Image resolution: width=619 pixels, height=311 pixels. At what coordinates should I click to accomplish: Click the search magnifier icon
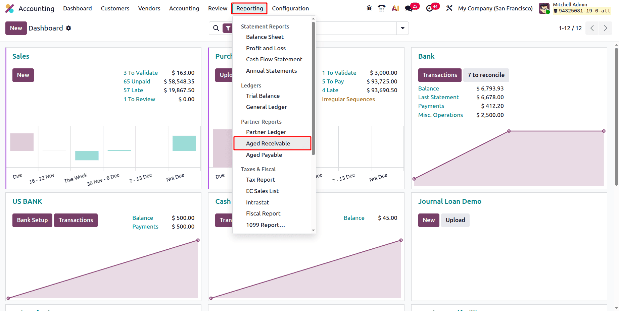(216, 28)
